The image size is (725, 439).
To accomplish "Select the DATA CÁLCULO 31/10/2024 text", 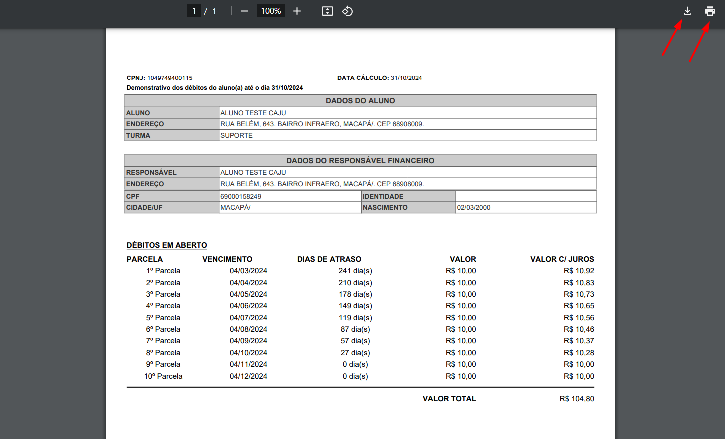I will pos(379,78).
